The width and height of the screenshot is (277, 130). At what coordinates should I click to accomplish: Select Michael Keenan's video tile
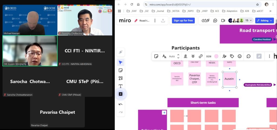tap(30, 20)
